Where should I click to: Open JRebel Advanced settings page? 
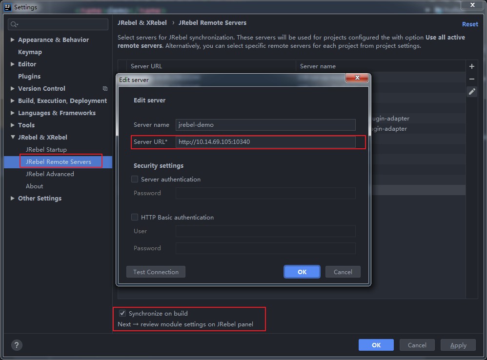[x=50, y=174]
